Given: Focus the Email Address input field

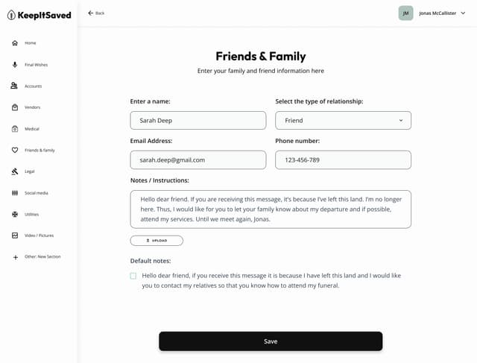Looking at the screenshot, I should coord(198,160).
